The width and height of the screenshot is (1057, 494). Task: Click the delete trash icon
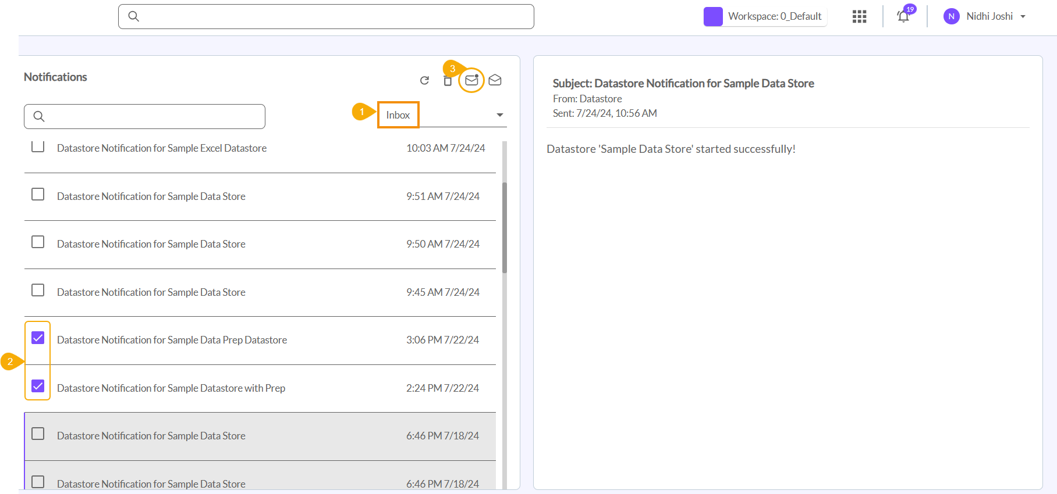click(x=447, y=81)
